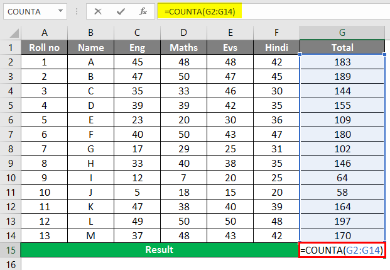Viewport: 390px width, 270px height.
Task: Click Hindi score 39 for student K
Action: coord(276,206)
